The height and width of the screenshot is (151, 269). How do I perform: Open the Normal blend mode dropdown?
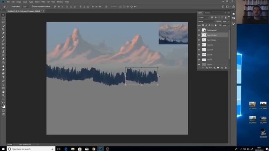pos(206,21)
